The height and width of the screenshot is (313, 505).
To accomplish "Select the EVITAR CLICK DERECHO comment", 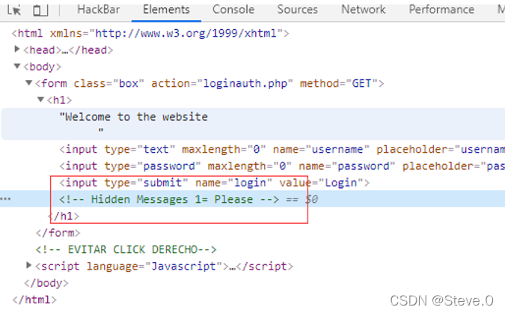I will (126, 249).
